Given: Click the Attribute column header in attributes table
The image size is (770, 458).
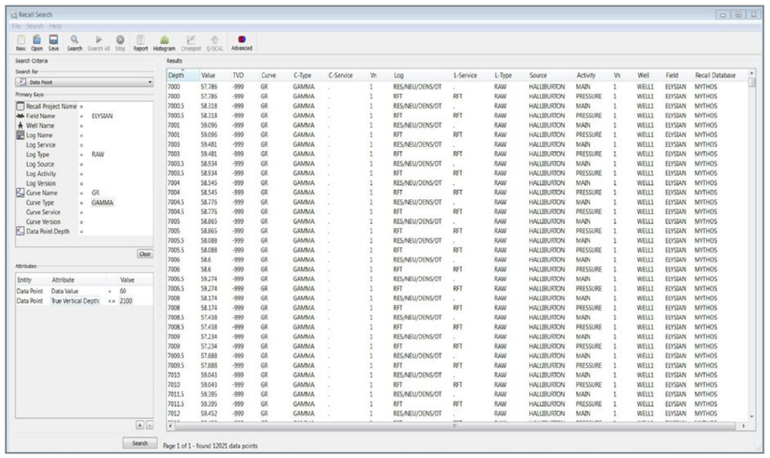Looking at the screenshot, I should [63, 280].
